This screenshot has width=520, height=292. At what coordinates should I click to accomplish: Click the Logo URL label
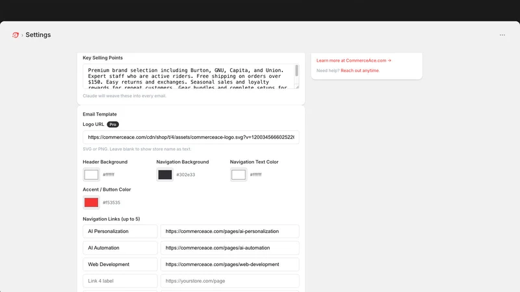[x=94, y=125]
